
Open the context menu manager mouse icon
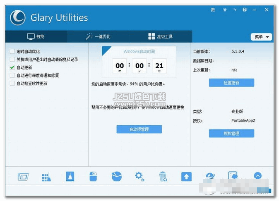(x=93, y=177)
